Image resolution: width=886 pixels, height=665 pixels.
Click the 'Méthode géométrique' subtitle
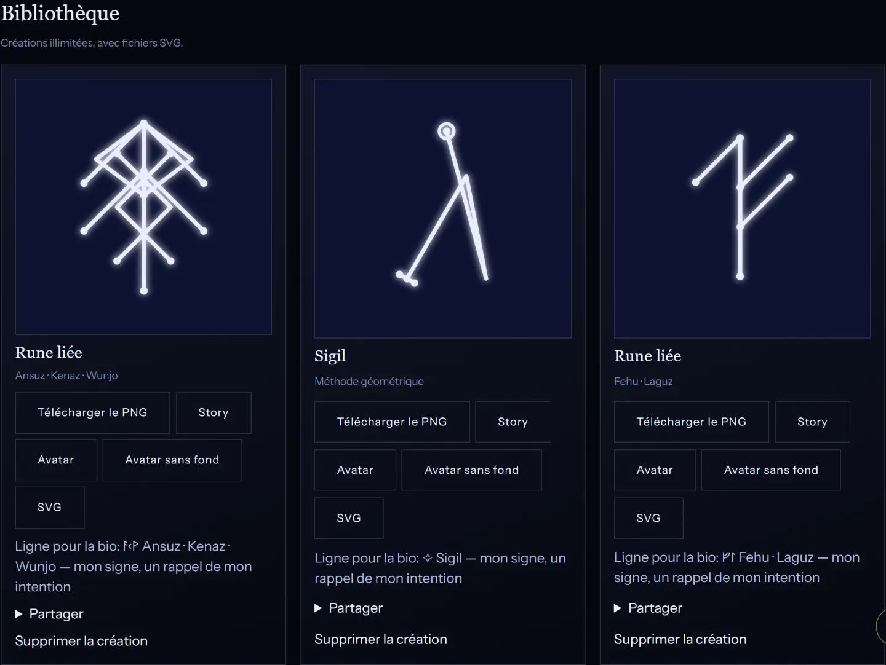point(369,381)
